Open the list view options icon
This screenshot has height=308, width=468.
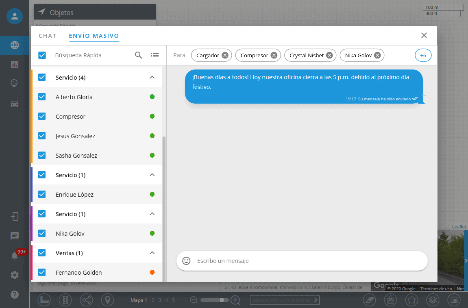coord(155,55)
